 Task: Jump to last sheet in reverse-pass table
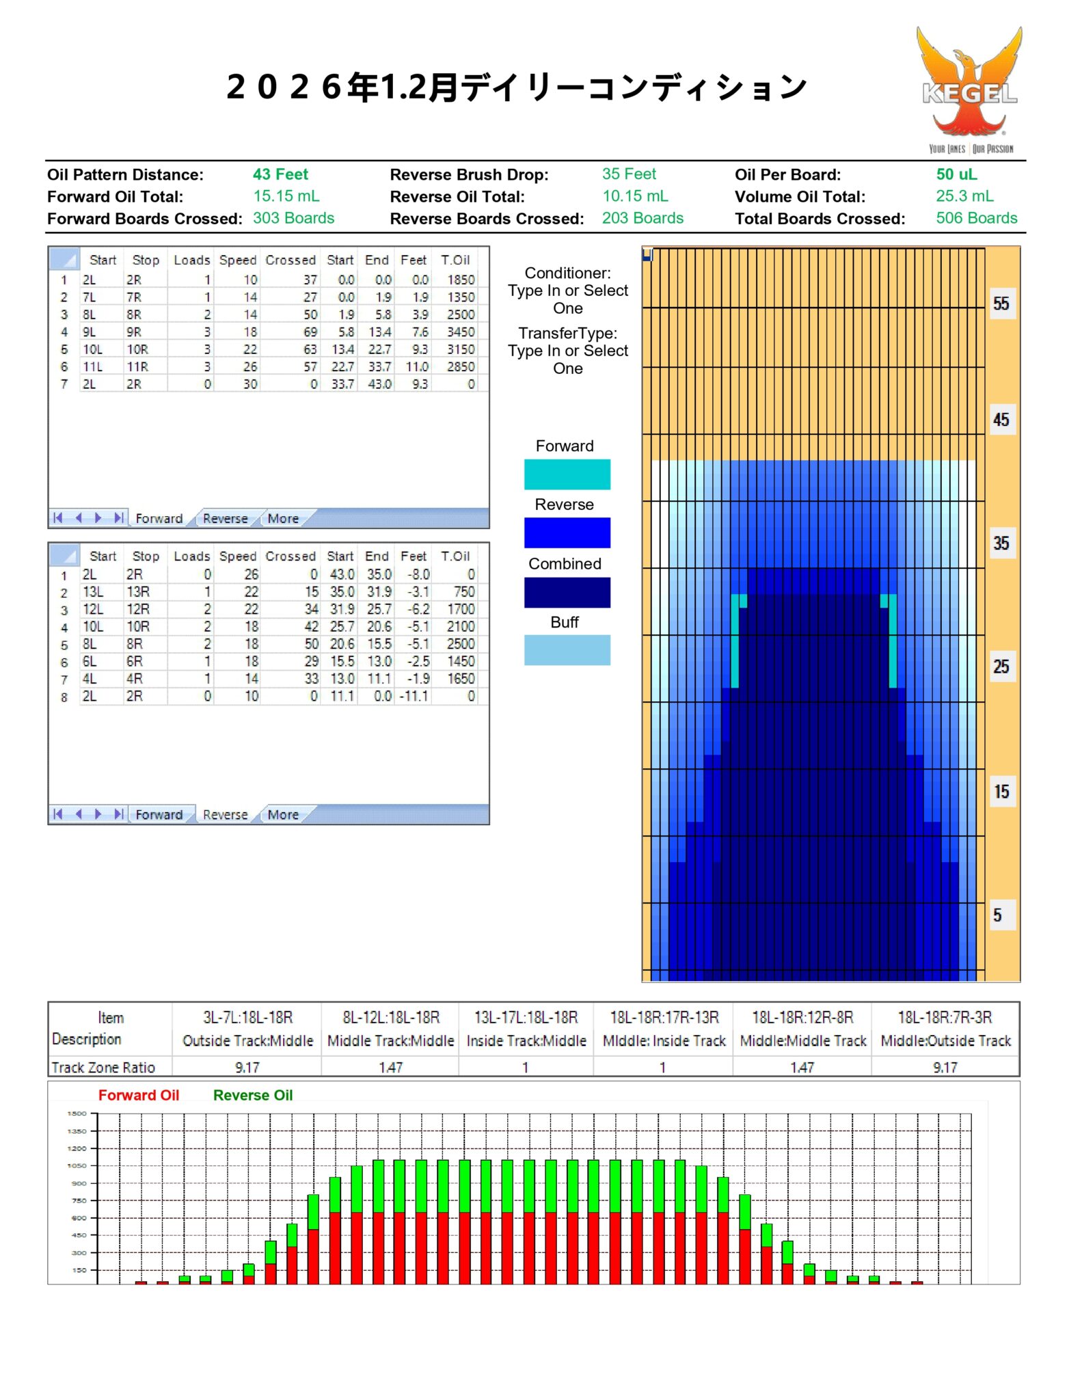pos(119,813)
